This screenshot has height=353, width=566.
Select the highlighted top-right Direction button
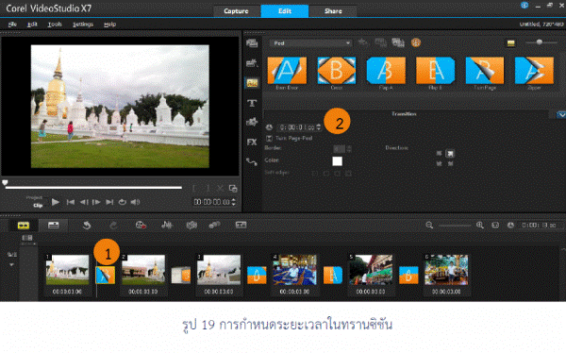[450, 154]
